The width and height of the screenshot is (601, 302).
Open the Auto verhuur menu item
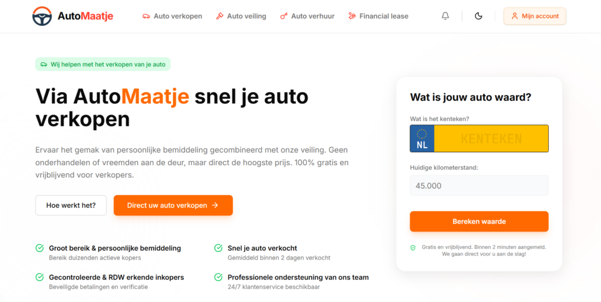[312, 16]
